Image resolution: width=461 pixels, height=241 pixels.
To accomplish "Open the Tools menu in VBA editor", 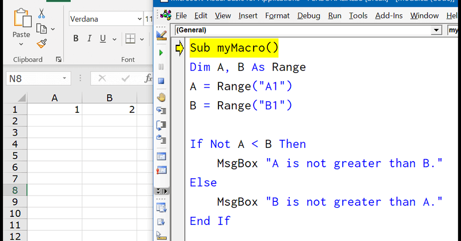I will [358, 16].
